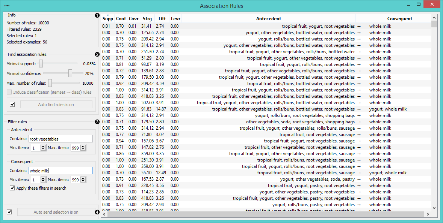The image size is (443, 223).
Task: Toggle the Auto send selection checkbox
Action: (x=9, y=212)
